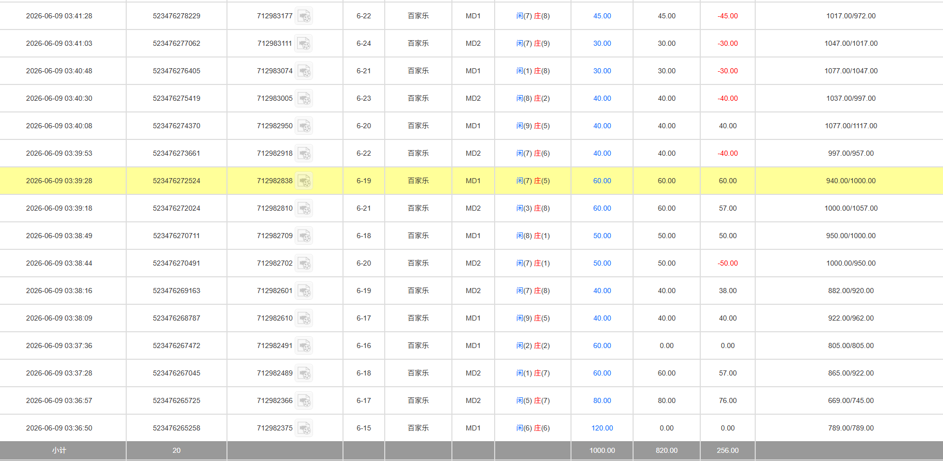Open video replay icon for round 712982838
Viewport: 943px width, 461px height.
(304, 181)
